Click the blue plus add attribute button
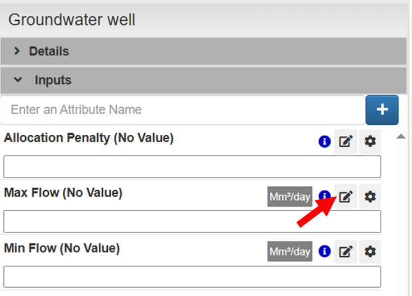This screenshot has width=412, height=296. tap(382, 110)
